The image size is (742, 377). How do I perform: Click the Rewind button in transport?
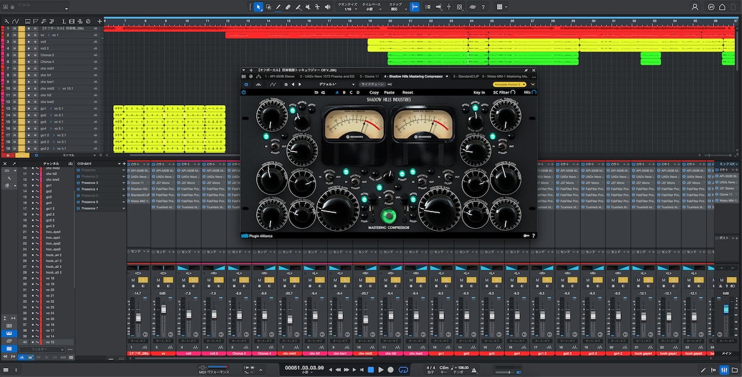click(x=339, y=369)
